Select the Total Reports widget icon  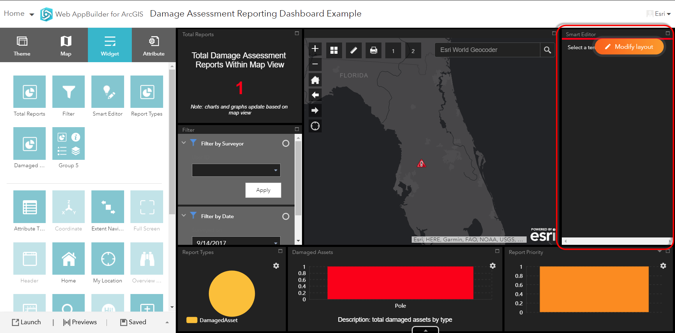point(30,92)
